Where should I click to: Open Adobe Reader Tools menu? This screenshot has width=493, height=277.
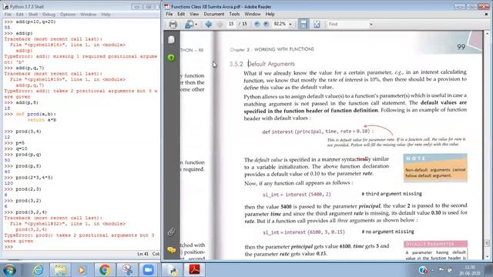click(234, 14)
